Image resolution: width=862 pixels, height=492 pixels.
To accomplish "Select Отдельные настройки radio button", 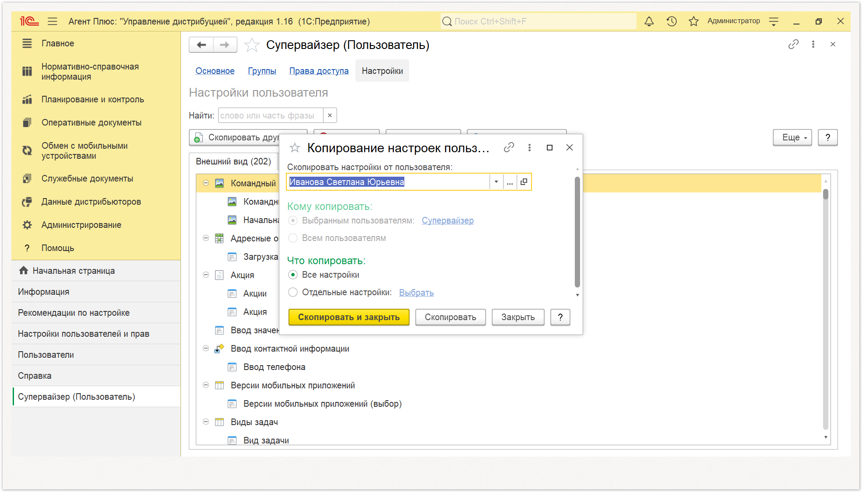I will tap(293, 292).
